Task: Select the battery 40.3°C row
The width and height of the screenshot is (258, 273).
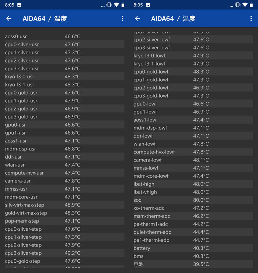Action: [x=193, y=248]
